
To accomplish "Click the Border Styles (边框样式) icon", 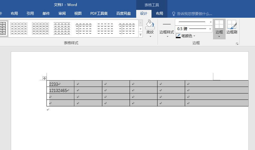I will (166, 25).
